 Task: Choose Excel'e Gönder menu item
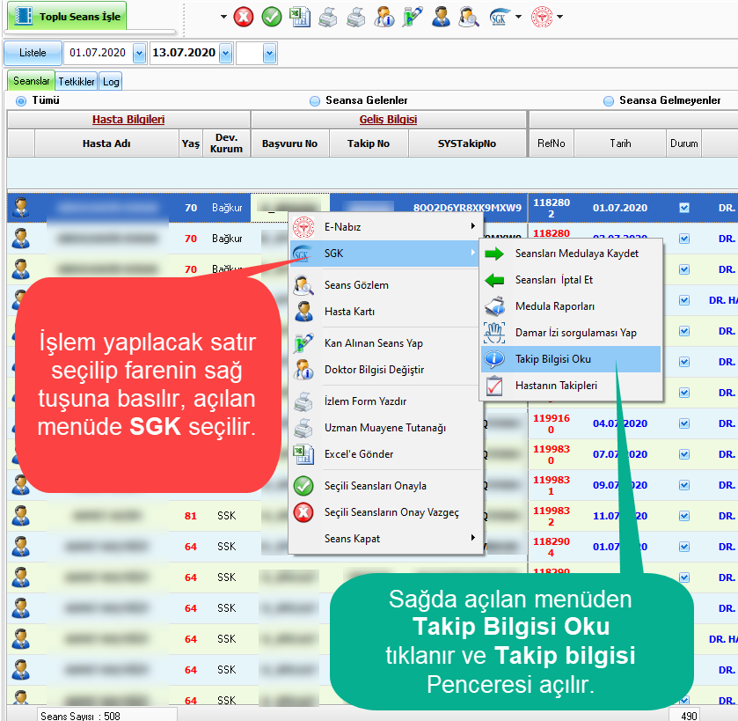coord(384,454)
